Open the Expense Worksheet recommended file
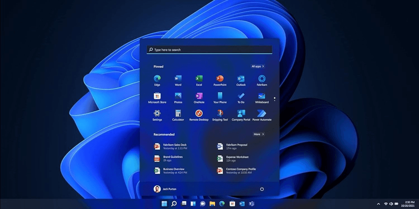Image resolution: width=419 pixels, height=209 pixels. 237,158
